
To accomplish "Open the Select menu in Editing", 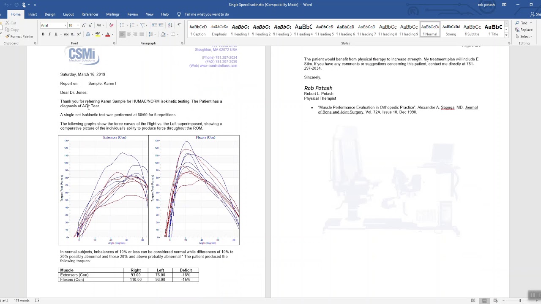I will [x=523, y=36].
